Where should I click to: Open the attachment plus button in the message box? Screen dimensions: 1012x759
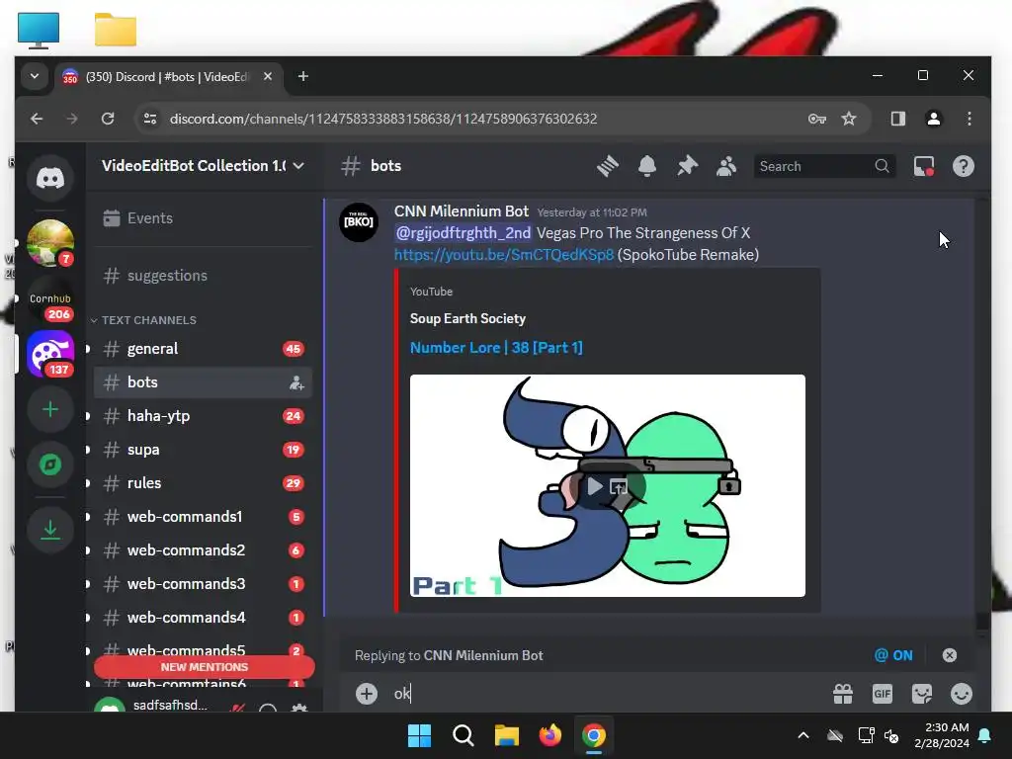[x=367, y=694]
